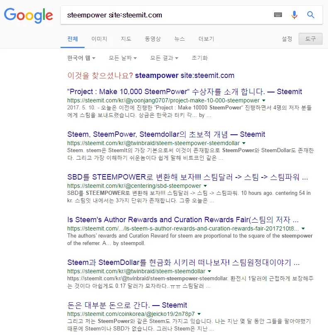Open the Project Make 10,000 SteemPower result
This screenshot has height=335, width=328.
click(x=185, y=92)
